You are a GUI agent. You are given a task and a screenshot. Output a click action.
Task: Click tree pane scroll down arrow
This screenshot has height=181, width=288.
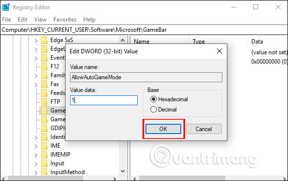tap(122, 171)
